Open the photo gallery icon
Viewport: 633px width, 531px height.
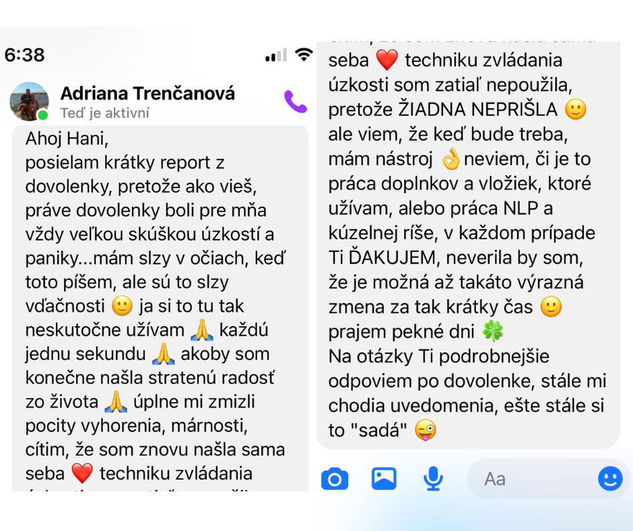point(384,478)
